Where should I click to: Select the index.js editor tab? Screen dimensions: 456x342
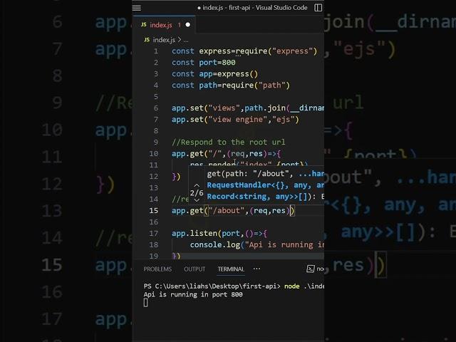click(x=160, y=25)
